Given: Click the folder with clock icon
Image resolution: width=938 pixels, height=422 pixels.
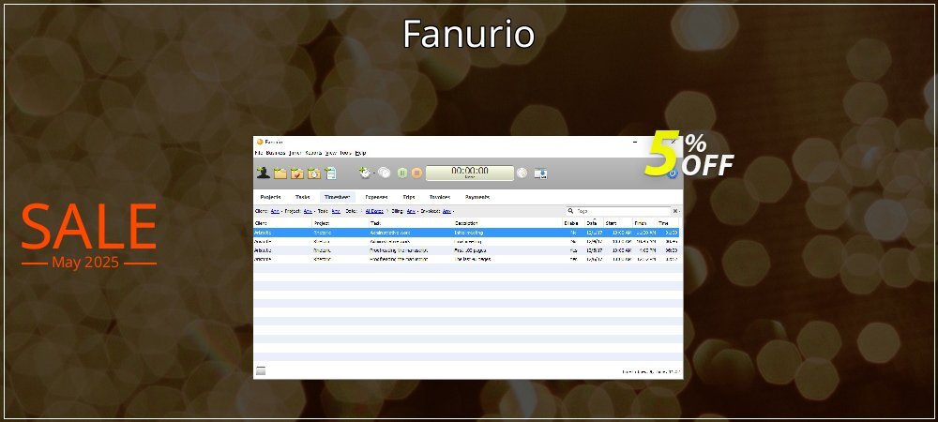Looking at the screenshot, I should (314, 173).
